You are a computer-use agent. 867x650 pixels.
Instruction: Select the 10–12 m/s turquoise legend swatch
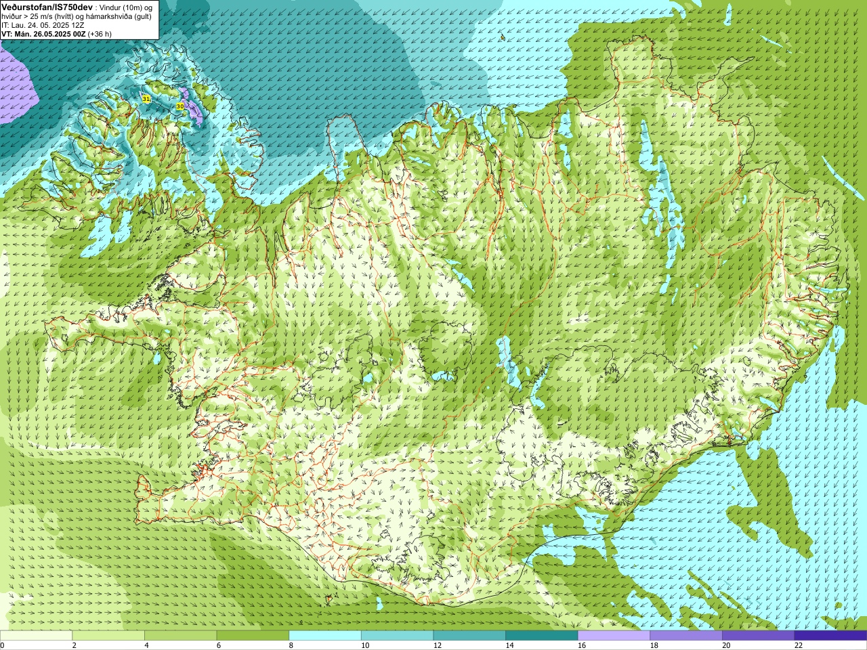[397, 636]
